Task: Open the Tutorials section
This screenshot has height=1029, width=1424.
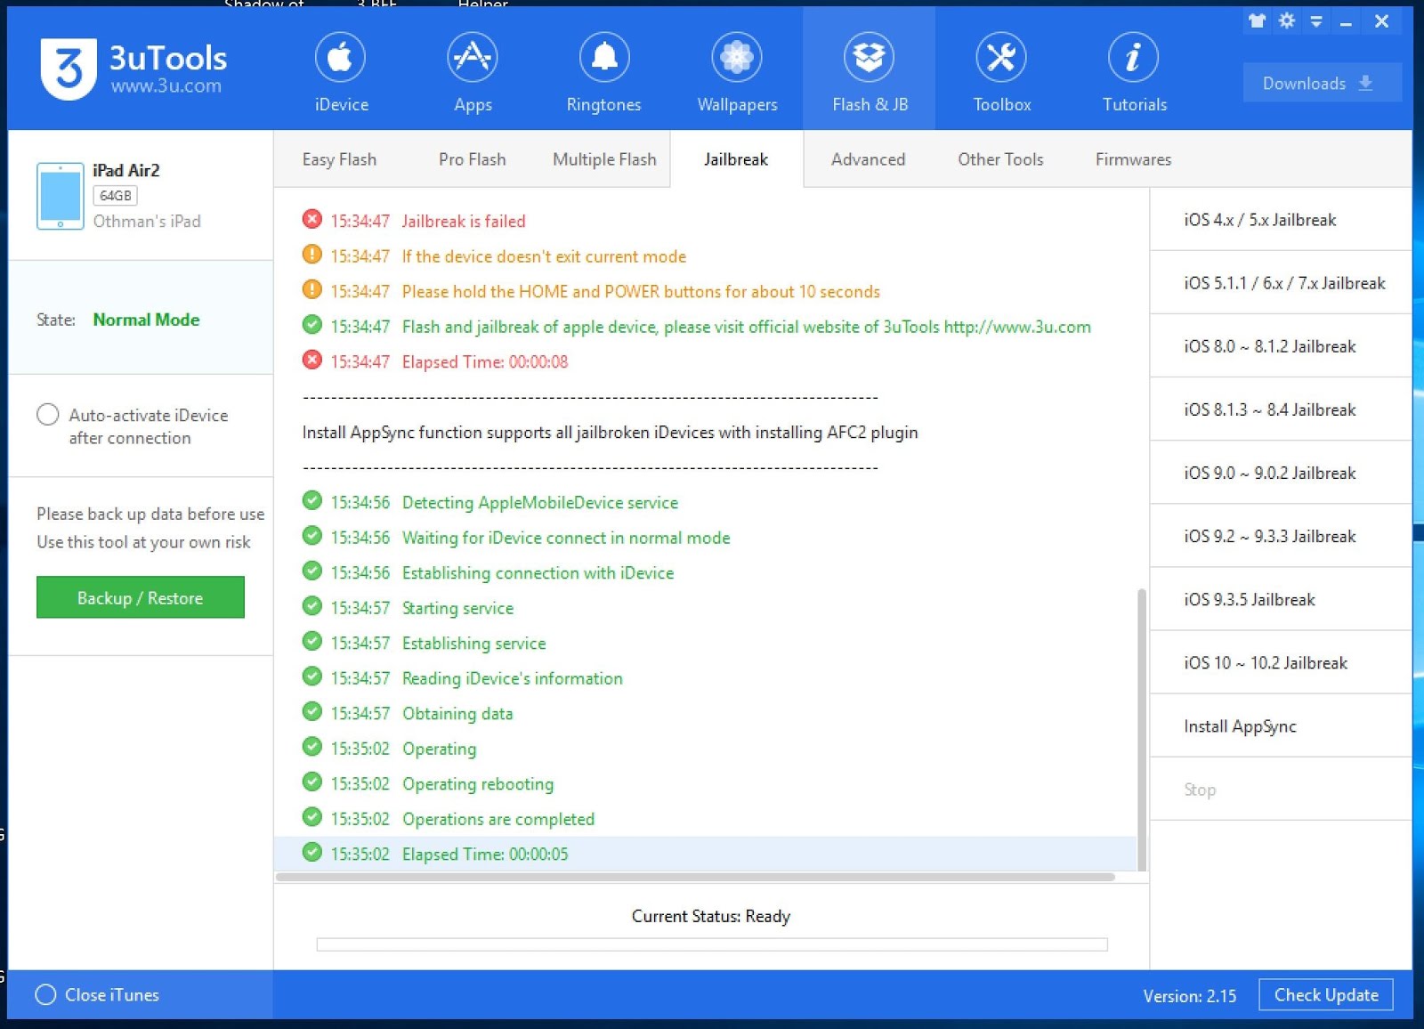Action: (1134, 71)
